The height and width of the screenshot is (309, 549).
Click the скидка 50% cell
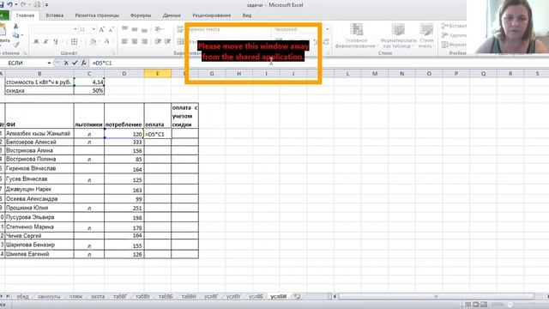[x=89, y=90]
